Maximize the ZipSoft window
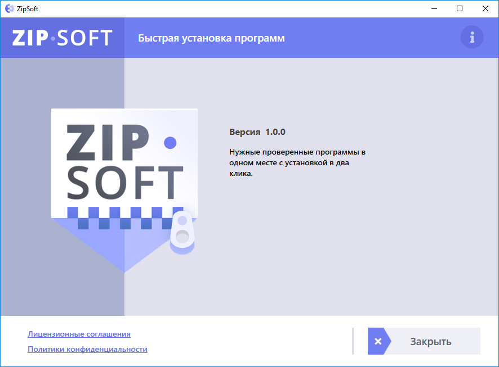This screenshot has height=367, width=499. pyautogui.click(x=460, y=8)
